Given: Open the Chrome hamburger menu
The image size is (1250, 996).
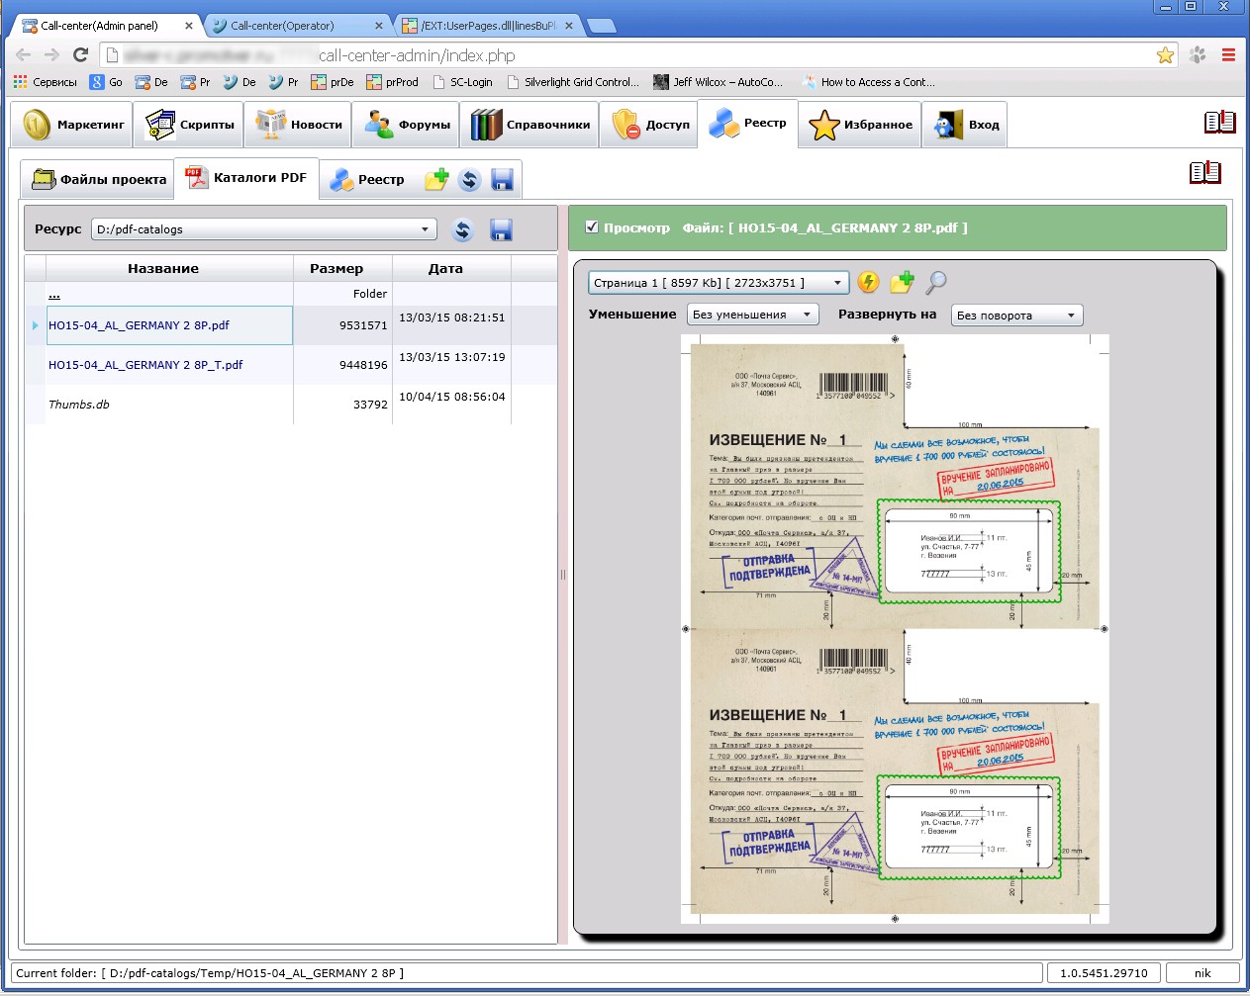Looking at the screenshot, I should click(1228, 55).
